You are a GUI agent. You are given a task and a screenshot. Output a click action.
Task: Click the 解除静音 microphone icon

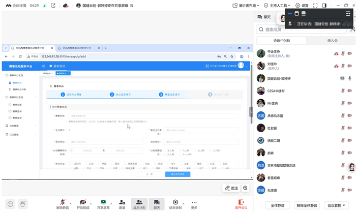[x=62, y=202]
